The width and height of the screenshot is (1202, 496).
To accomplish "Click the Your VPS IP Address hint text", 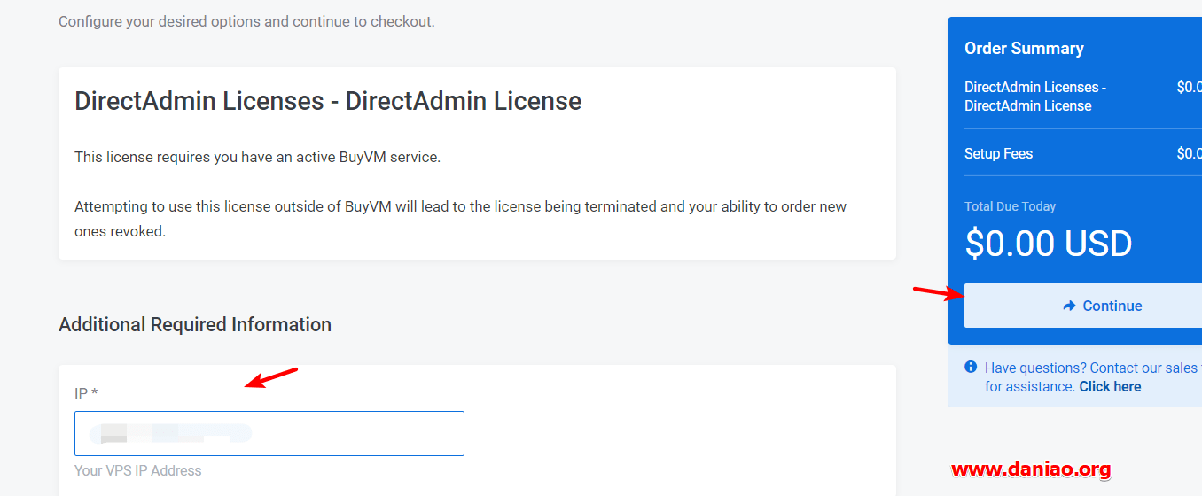I will point(138,470).
